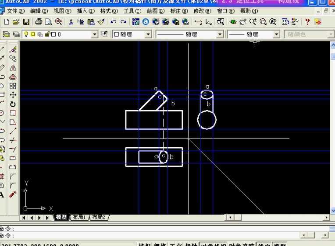This screenshot has width=335, height=246.
Task: Select the Pan Realtime hand icon
Action: click(243, 22)
